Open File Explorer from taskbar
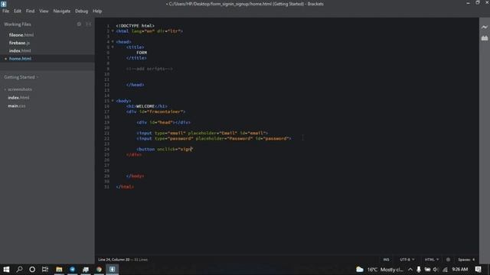 pyautogui.click(x=59, y=270)
